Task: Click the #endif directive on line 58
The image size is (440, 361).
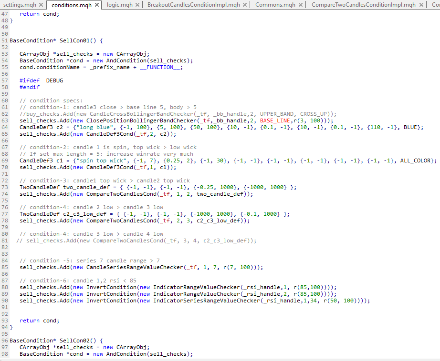Action: (30, 87)
